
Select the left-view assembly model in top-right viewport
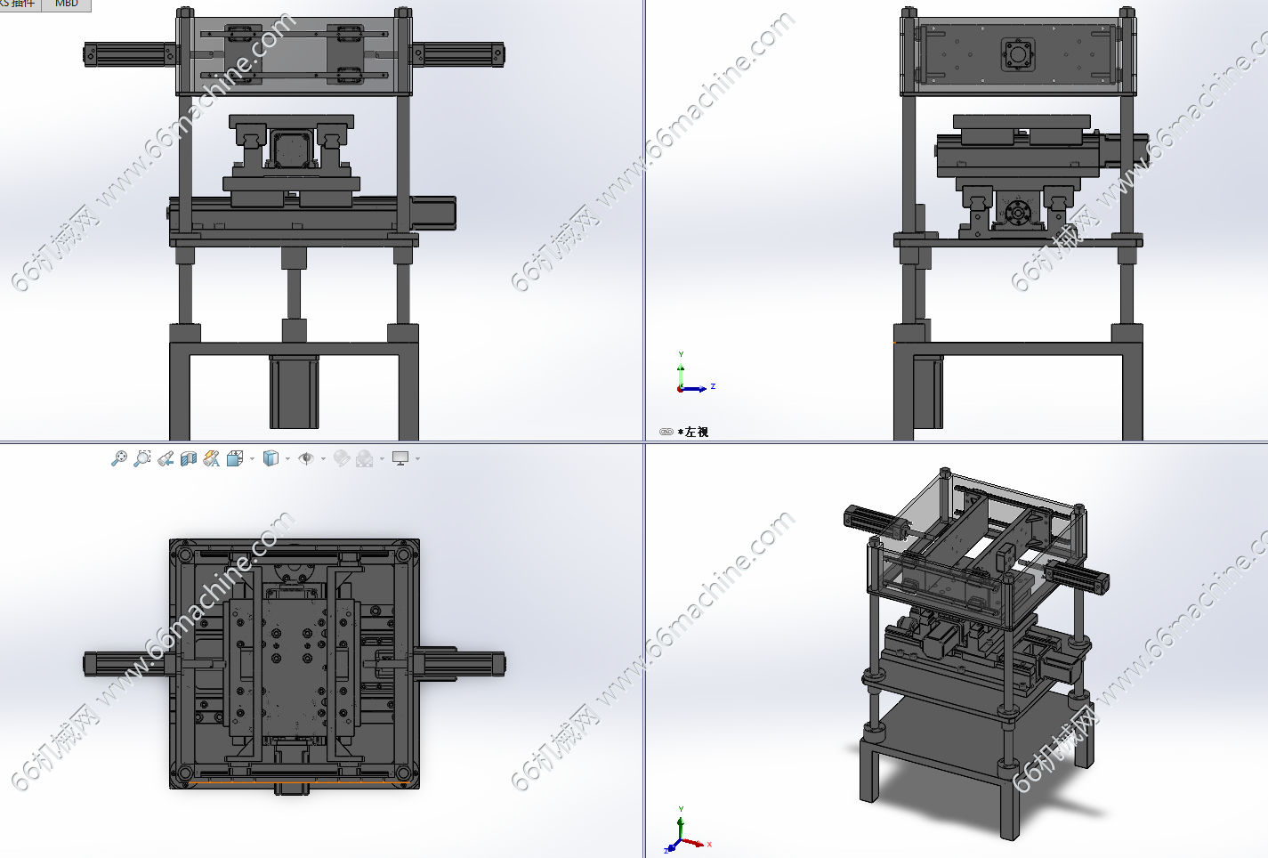click(1020, 223)
